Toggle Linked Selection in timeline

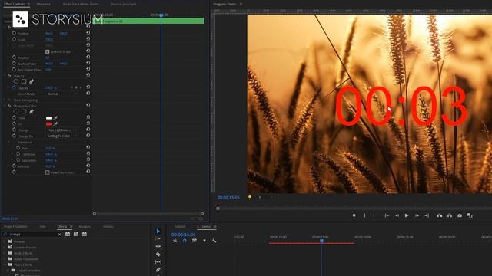coord(194,241)
